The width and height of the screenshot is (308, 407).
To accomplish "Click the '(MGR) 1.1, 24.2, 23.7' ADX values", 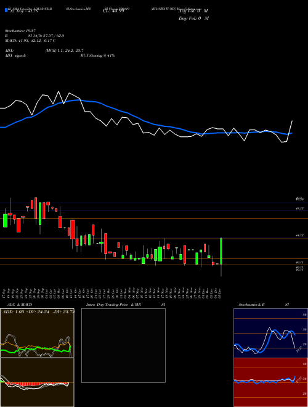I will click(x=64, y=51).
